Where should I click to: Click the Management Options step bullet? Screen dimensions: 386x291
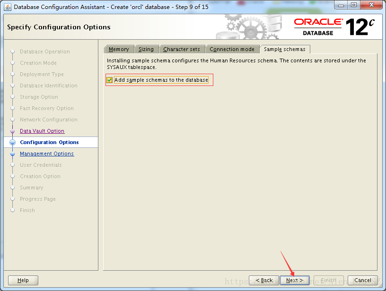point(13,154)
